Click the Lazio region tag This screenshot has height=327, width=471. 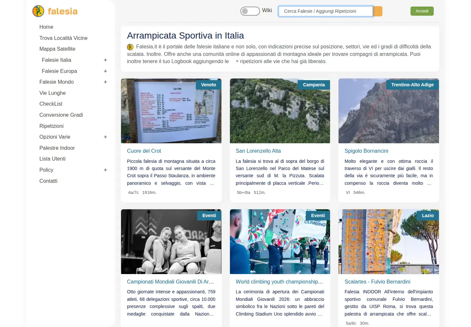pos(428,216)
